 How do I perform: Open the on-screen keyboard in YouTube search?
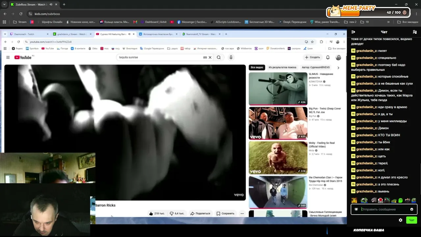[x=205, y=57]
